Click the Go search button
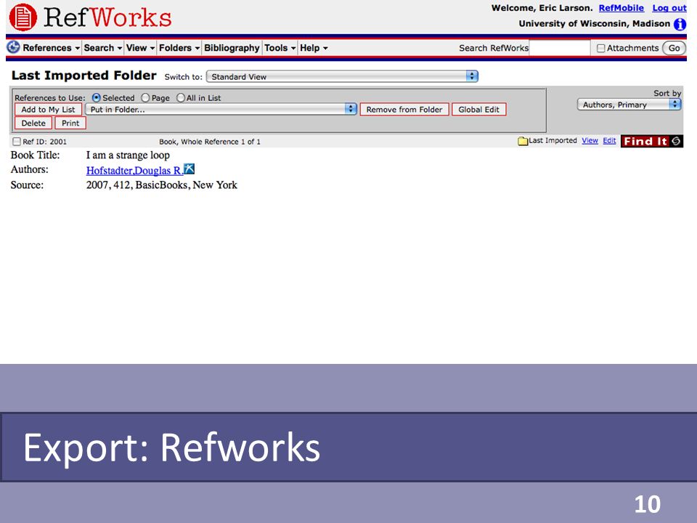697x523 pixels. (x=674, y=48)
